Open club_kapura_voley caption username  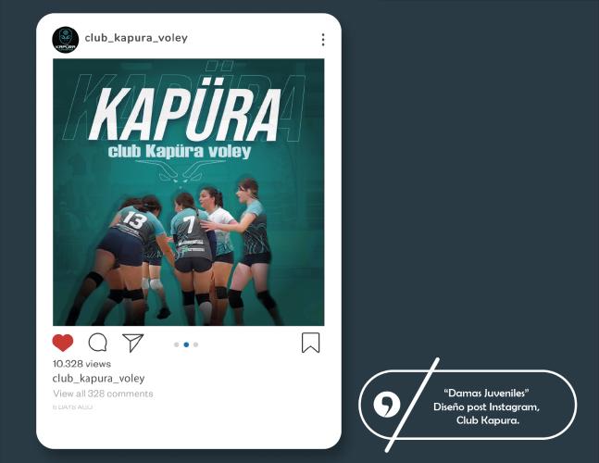98,379
